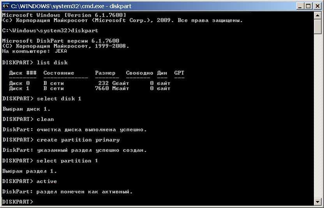The height and width of the screenshot is (208, 324).
Task: Open the cmd.exe system menu icon
Action: click(6, 6)
